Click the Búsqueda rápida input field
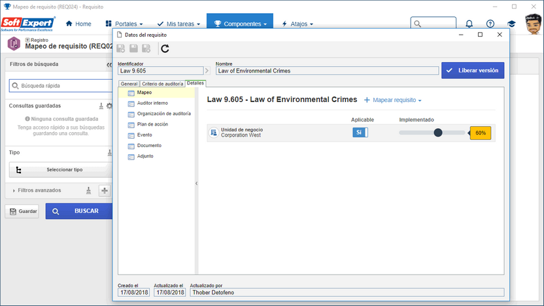Image resolution: width=544 pixels, height=306 pixels. pyautogui.click(x=61, y=86)
